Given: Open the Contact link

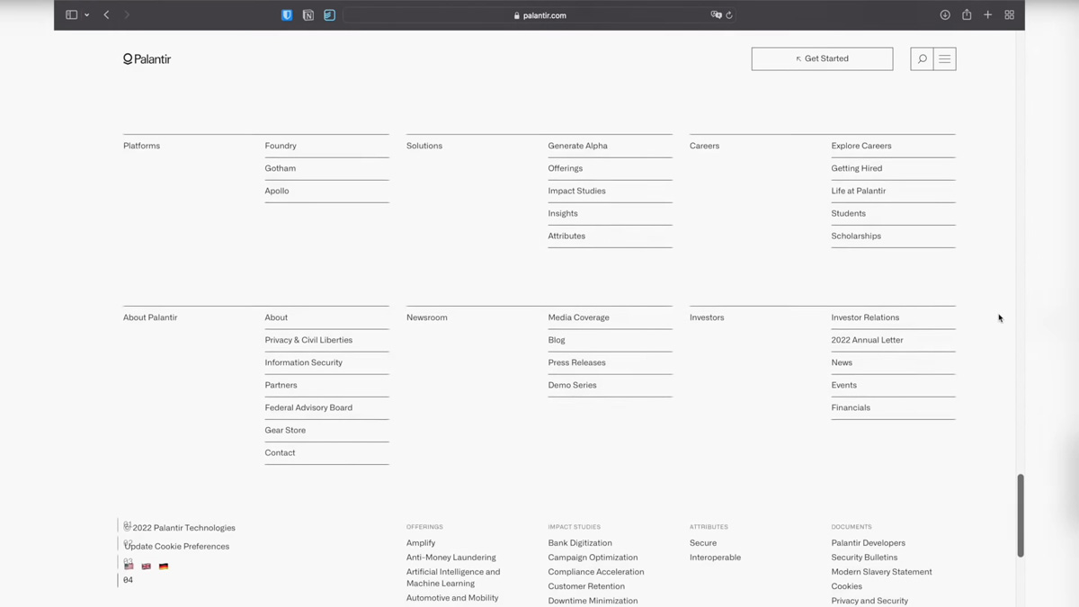Looking at the screenshot, I should click(x=280, y=452).
